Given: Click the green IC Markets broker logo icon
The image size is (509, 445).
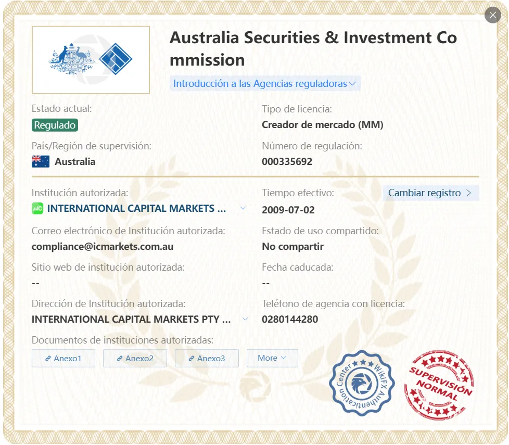Looking at the screenshot, I should pos(37,208).
